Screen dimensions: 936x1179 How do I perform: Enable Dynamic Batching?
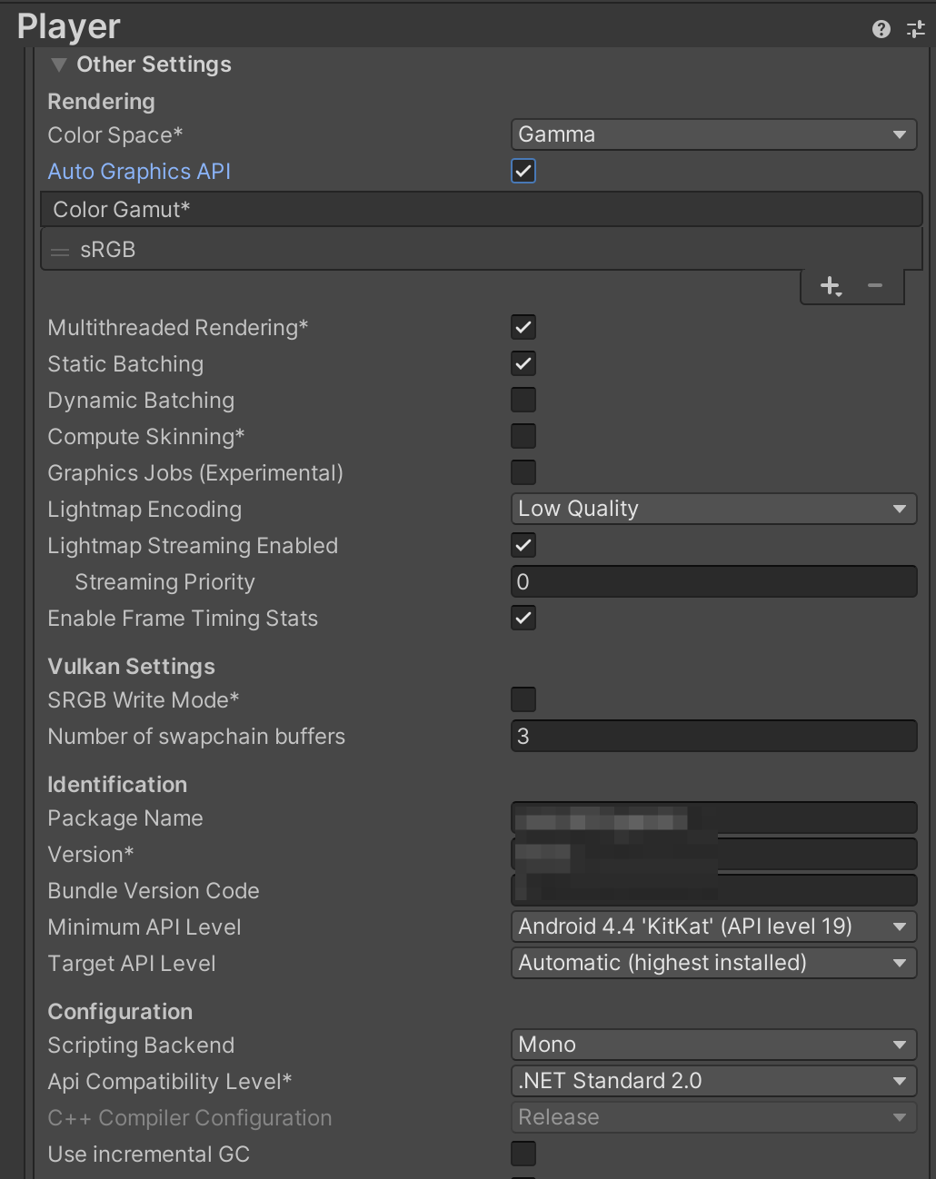(x=523, y=399)
